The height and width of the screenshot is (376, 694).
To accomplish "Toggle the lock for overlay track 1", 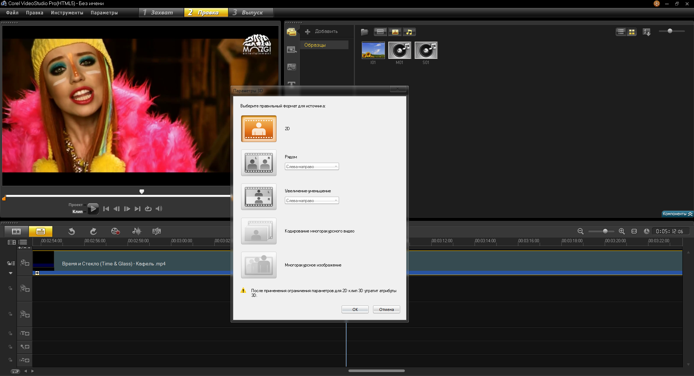I will pyautogui.click(x=10, y=288).
